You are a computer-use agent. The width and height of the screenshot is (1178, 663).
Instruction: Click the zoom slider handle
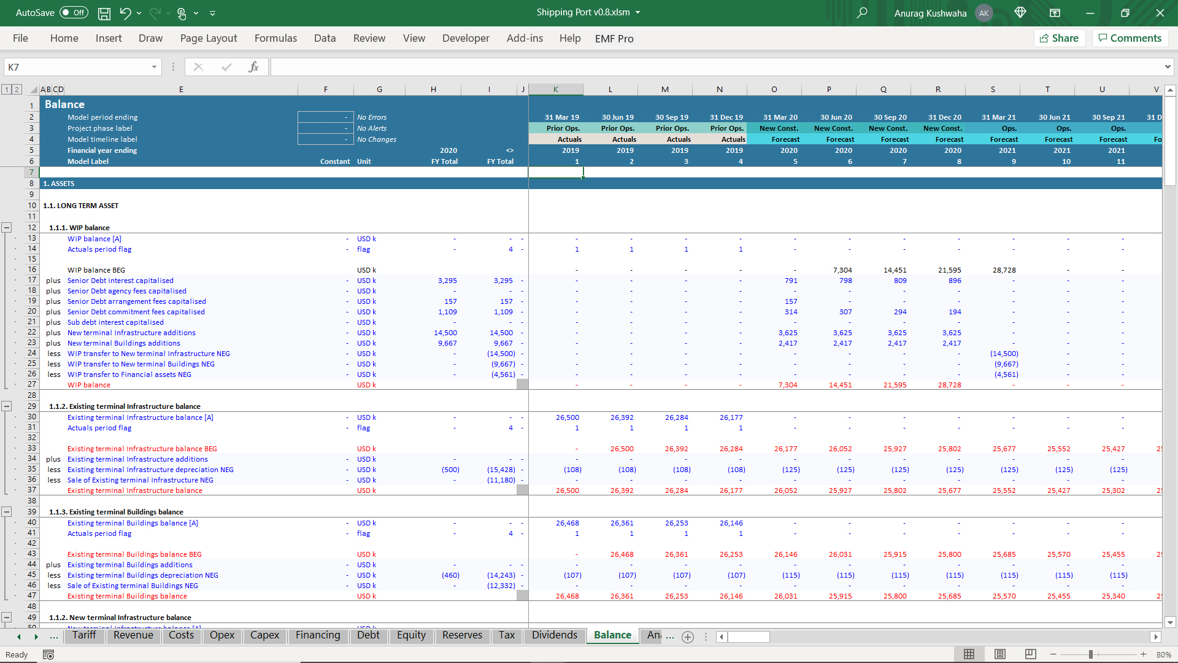tap(1091, 654)
